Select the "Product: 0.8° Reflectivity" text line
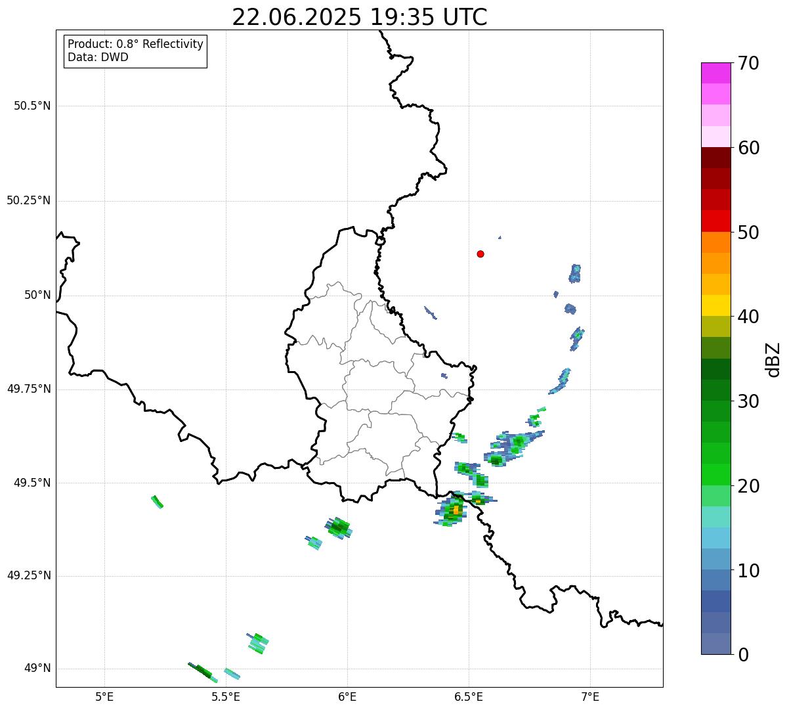The image size is (789, 710). (136, 44)
